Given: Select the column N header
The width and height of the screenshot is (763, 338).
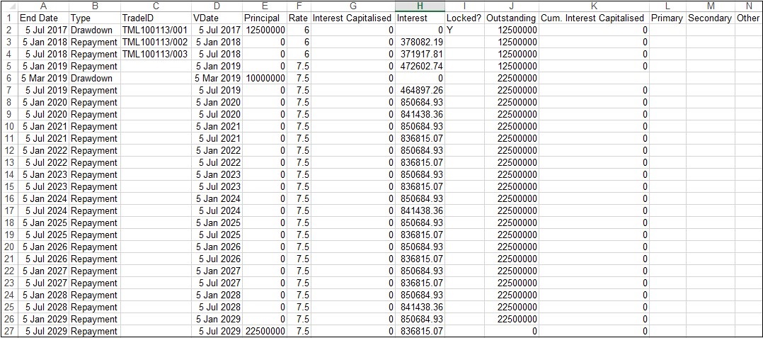Looking at the screenshot, I should pos(748,6).
